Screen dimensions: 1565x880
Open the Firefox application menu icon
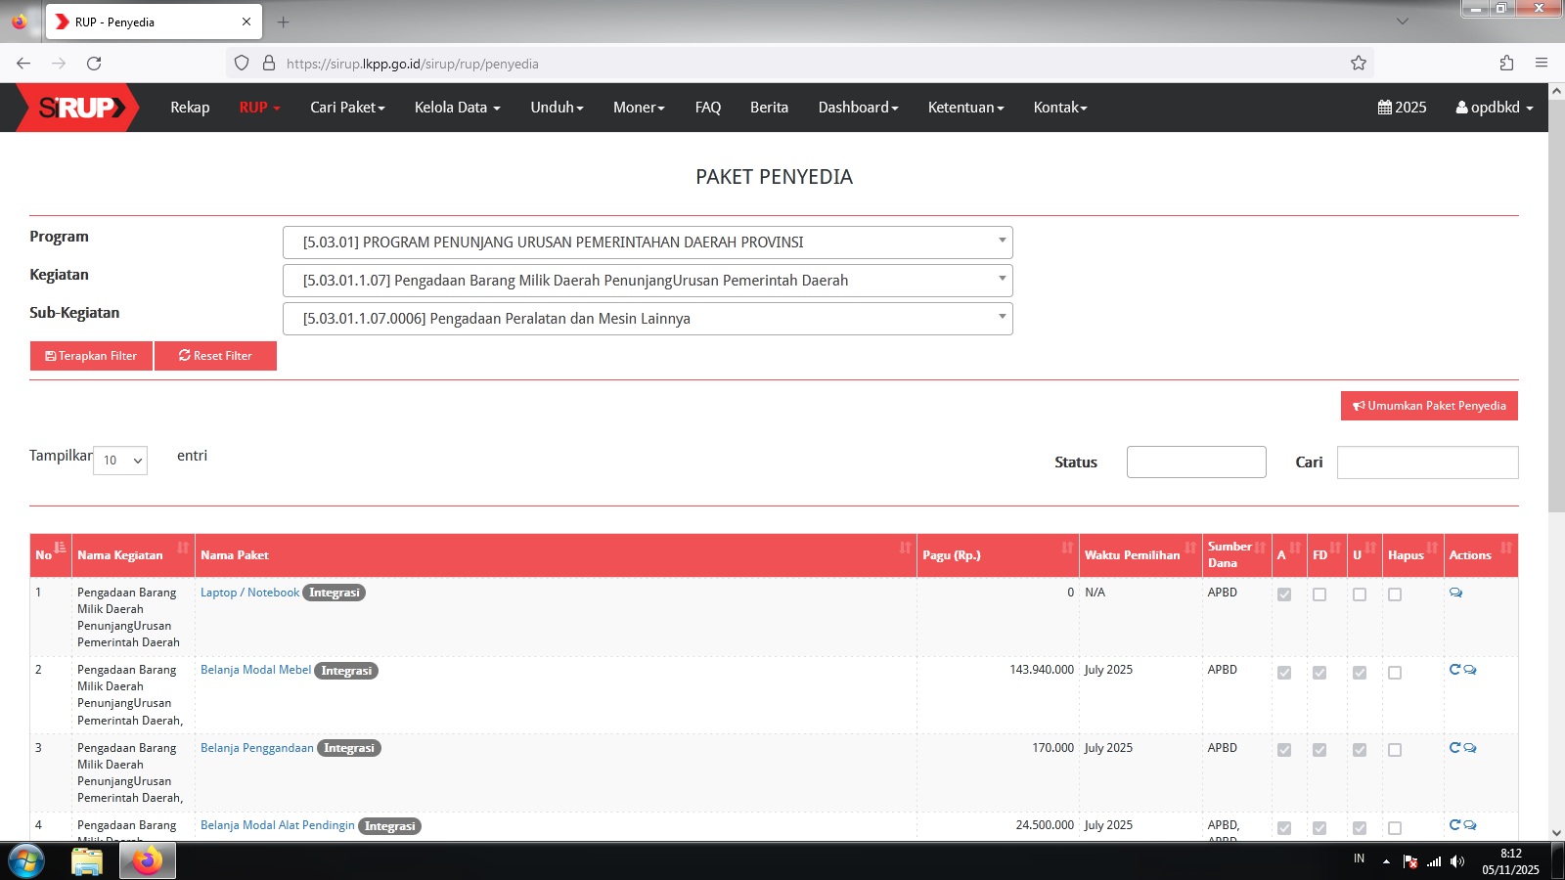tap(1542, 64)
